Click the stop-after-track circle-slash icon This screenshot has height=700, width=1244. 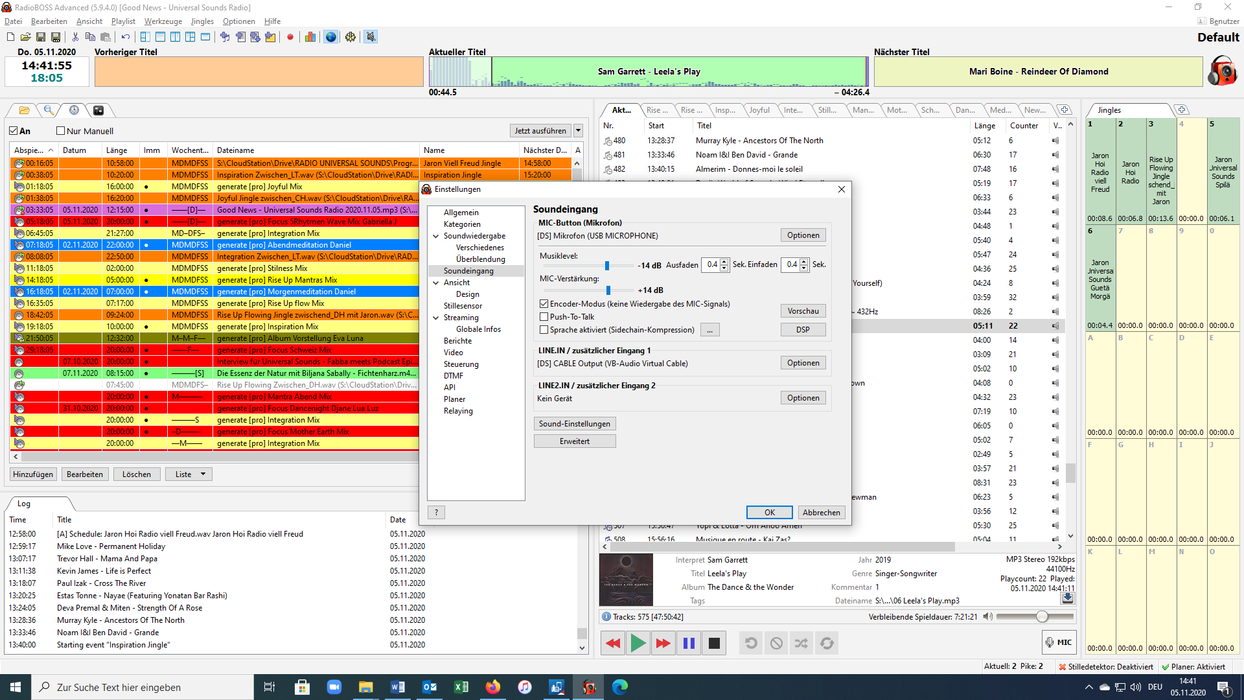point(776,643)
